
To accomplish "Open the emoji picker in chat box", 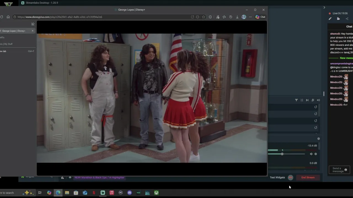I will coord(346,170).
